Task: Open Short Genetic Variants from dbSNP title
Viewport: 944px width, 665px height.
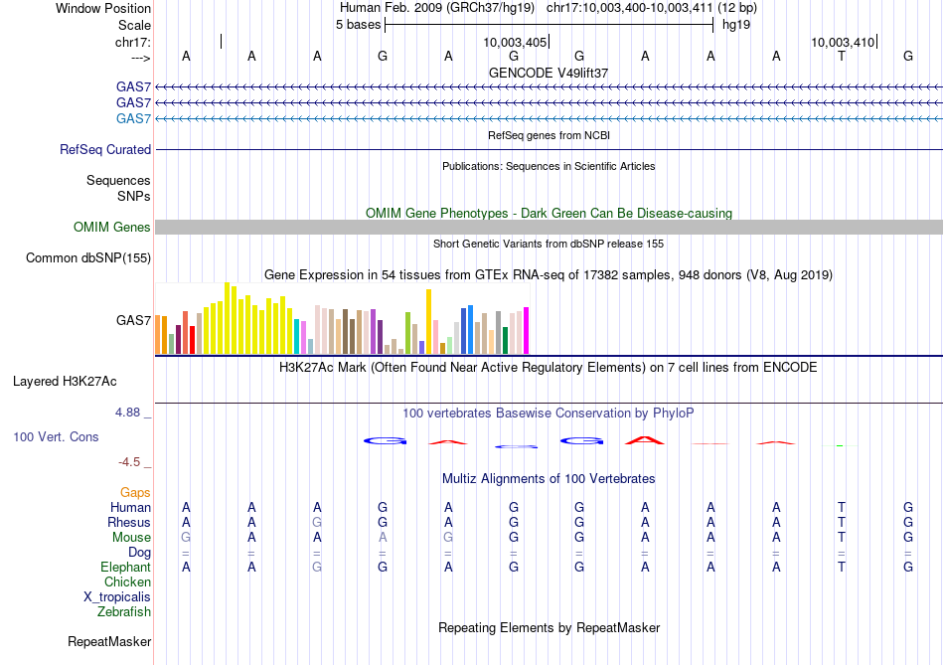Action: tap(549, 244)
